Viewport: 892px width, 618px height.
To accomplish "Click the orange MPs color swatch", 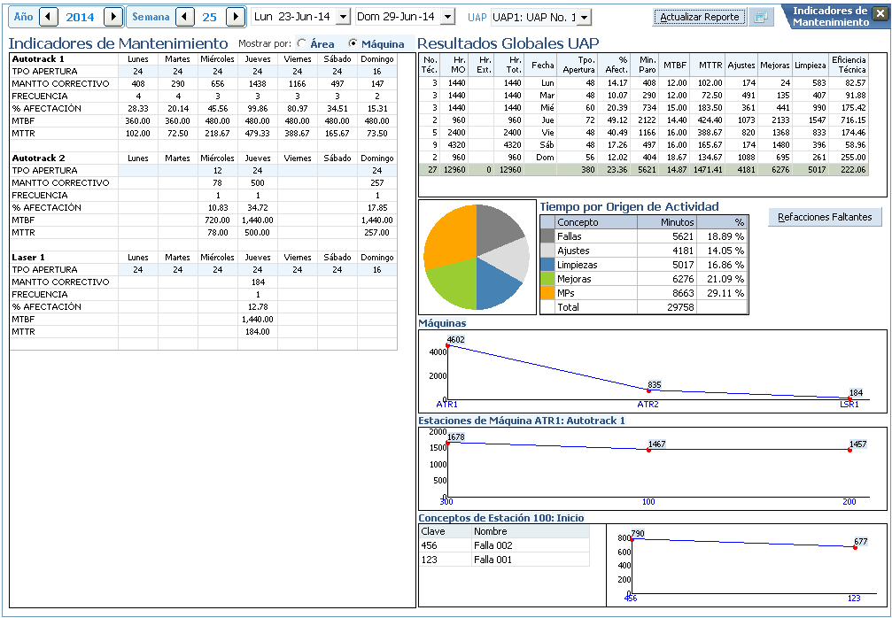I will pos(547,292).
